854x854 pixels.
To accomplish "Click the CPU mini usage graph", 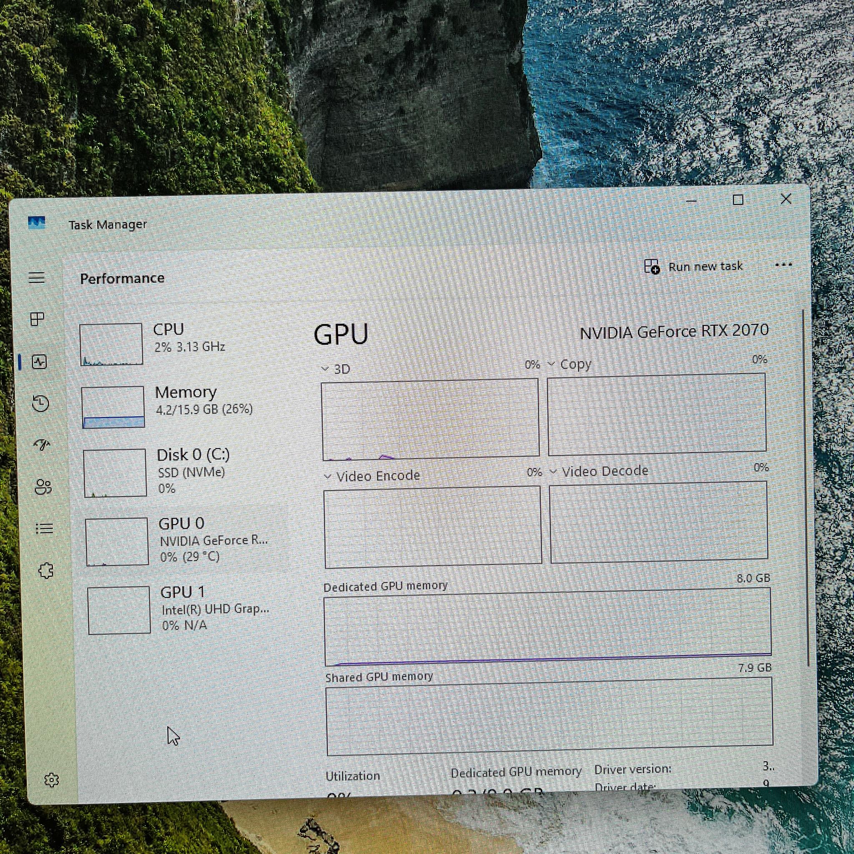I will (111, 344).
